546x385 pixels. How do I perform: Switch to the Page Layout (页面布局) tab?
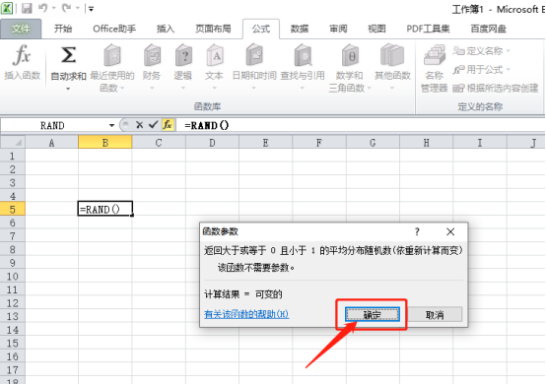[213, 29]
